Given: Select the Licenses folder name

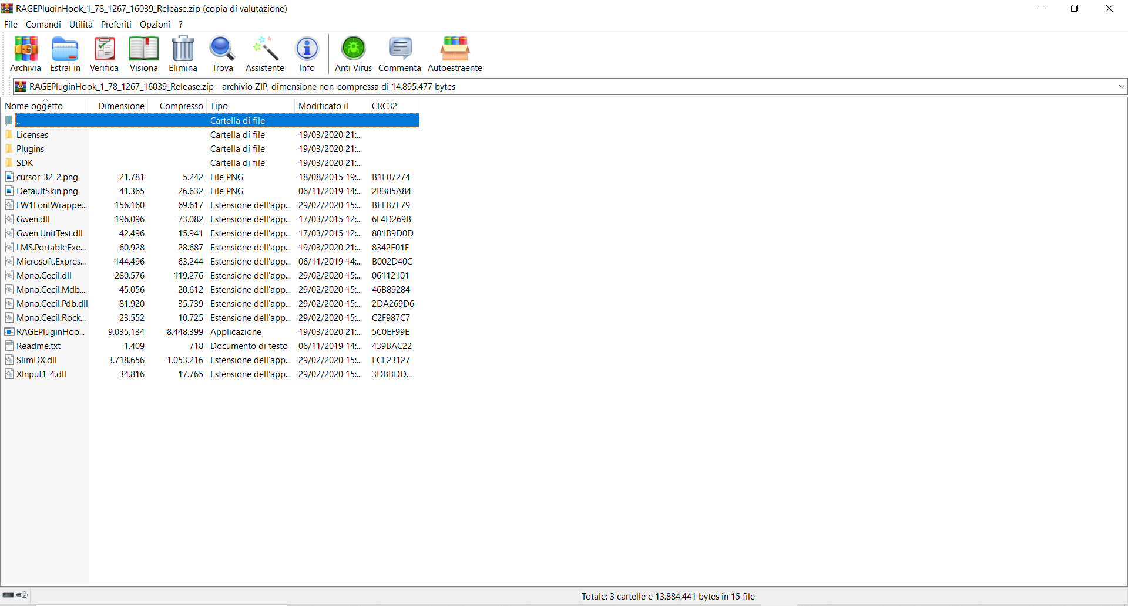Looking at the screenshot, I should pos(32,135).
